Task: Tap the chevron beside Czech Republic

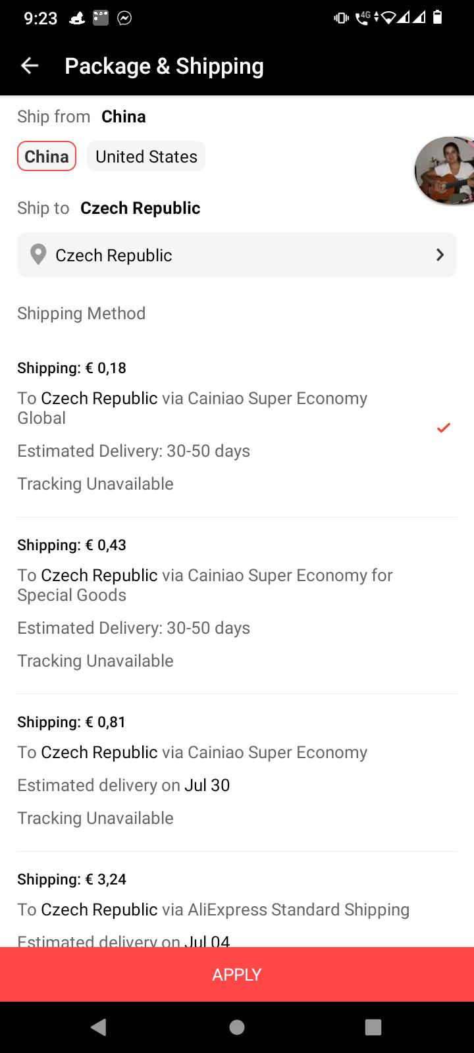Action: 440,255
